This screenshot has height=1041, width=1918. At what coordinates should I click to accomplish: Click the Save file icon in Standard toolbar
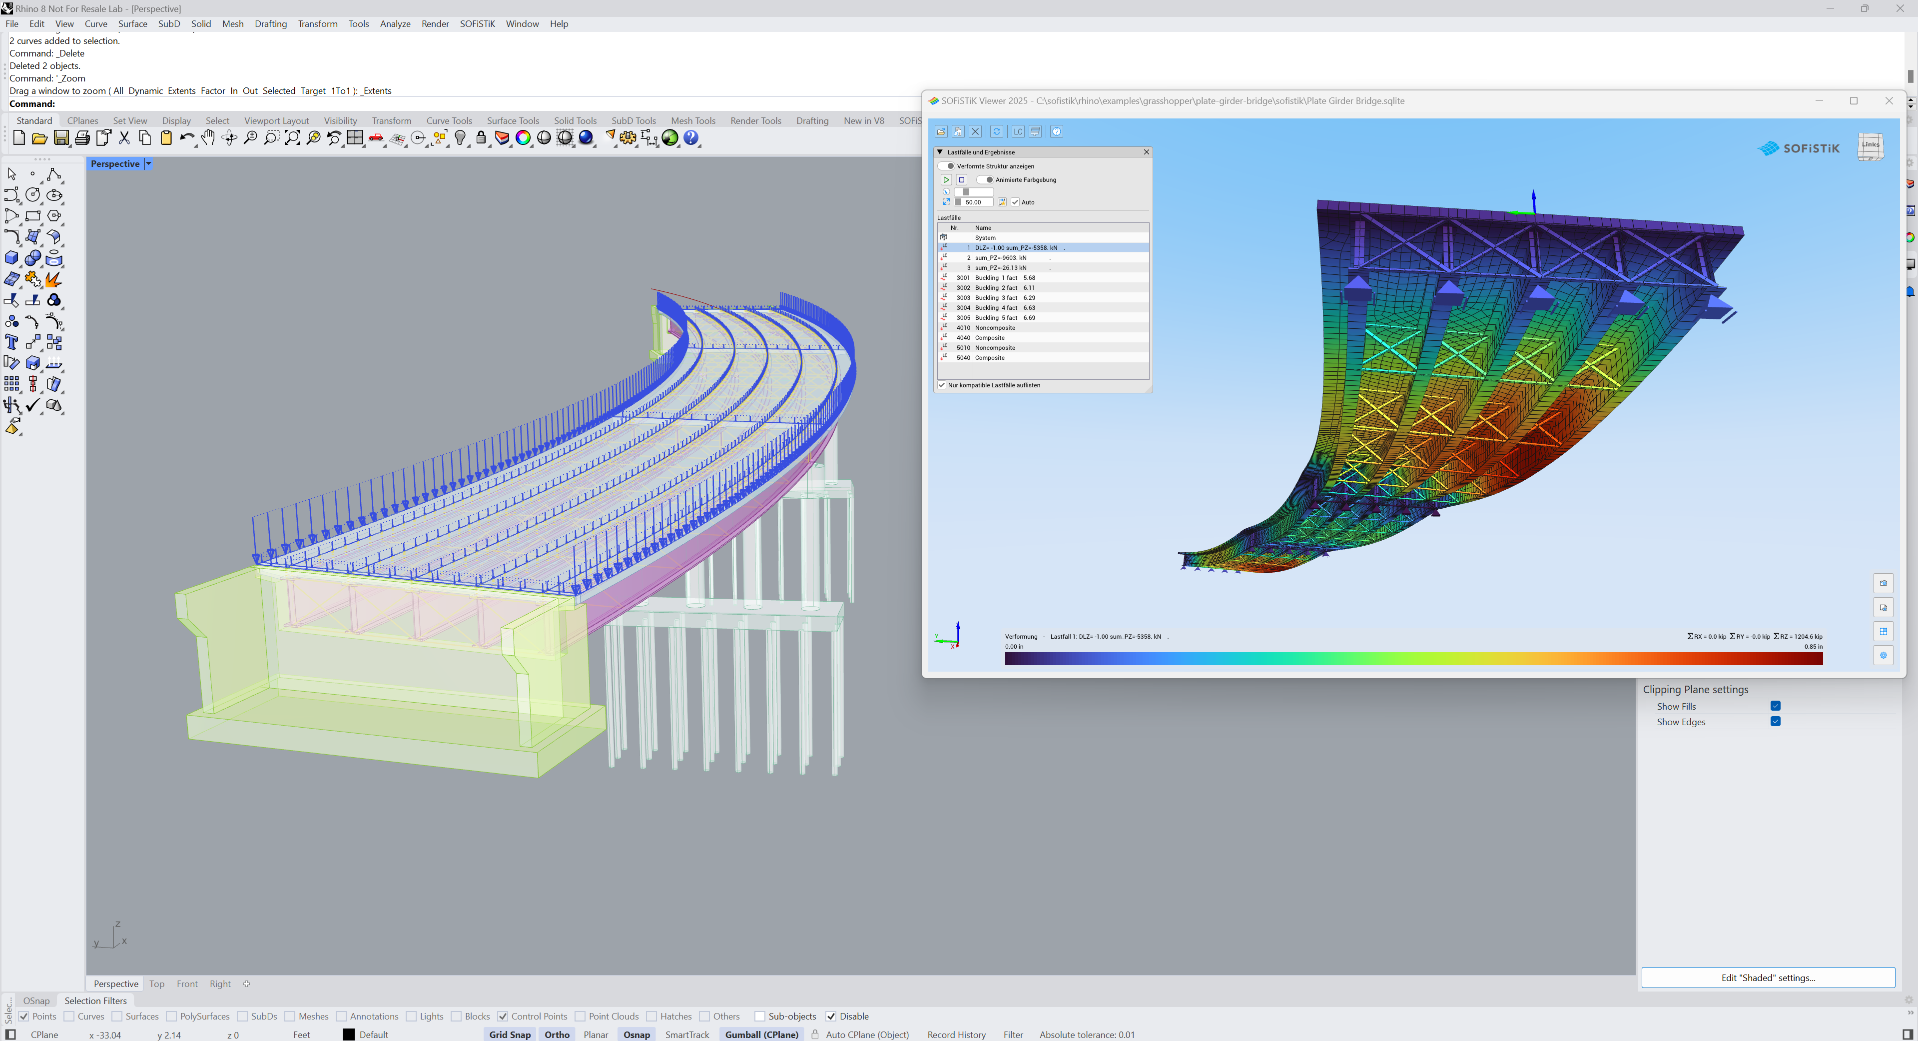[61, 138]
